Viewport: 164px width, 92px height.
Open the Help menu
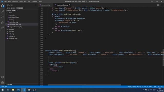coord(40,2)
